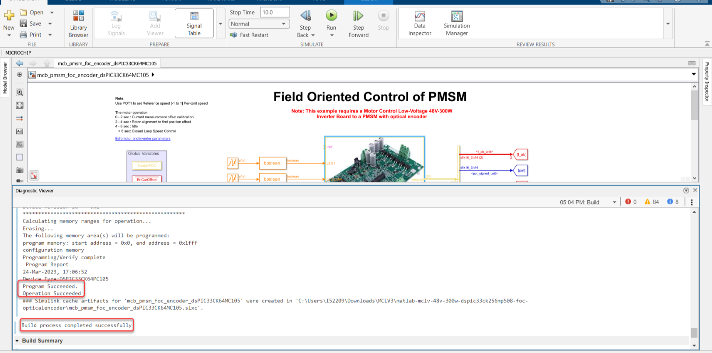
Task: Open the breadcrumb path dropdown arrow
Action: [x=694, y=74]
